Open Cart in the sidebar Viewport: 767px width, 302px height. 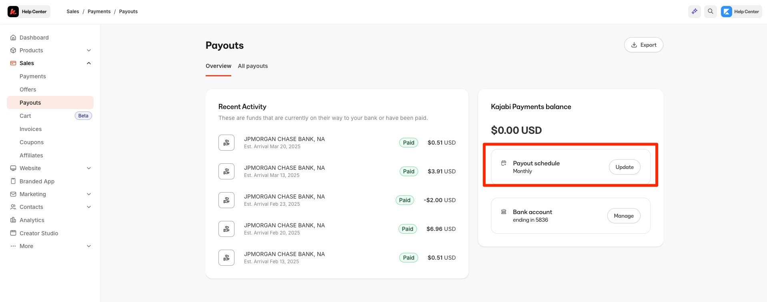pyautogui.click(x=25, y=116)
